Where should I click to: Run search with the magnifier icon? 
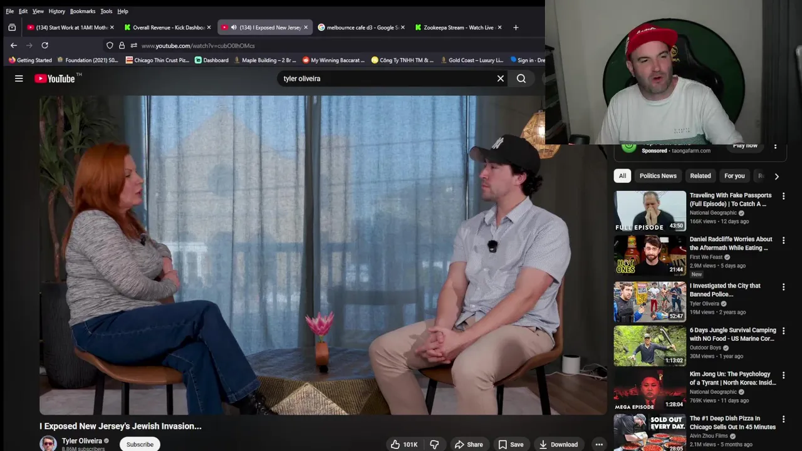[521, 78]
